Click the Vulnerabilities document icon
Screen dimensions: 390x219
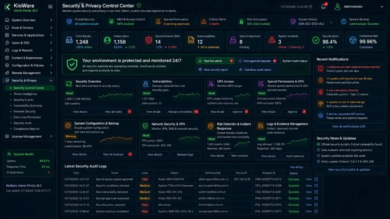tap(191, 40)
